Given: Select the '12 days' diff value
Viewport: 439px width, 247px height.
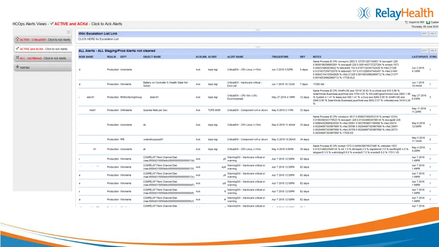Looking at the screenshot, I should (x=304, y=97).
